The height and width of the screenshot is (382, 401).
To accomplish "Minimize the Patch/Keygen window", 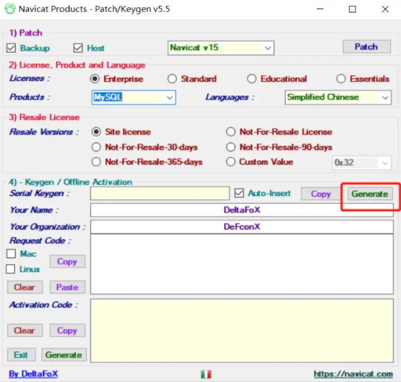I will pos(320,9).
